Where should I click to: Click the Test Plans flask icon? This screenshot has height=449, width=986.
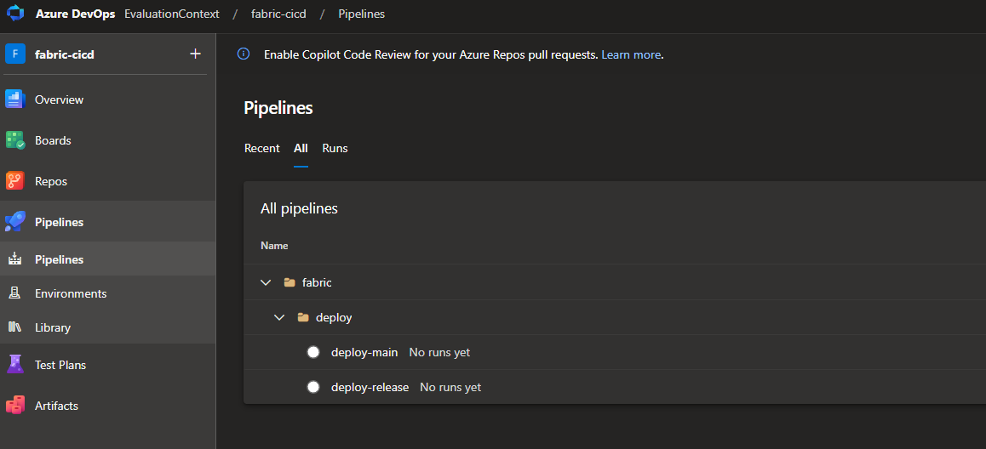tap(14, 364)
